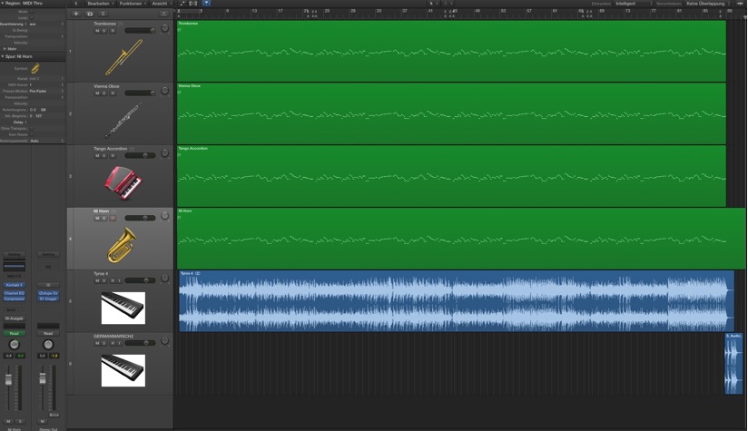Click the waveform zoom icon at top right
The height and width of the screenshot is (431, 748).
point(741,4)
